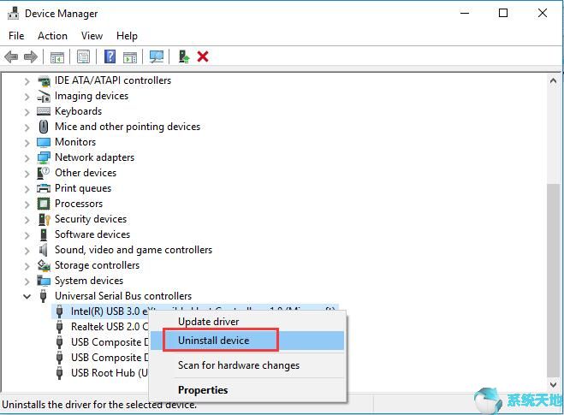This screenshot has width=564, height=415.
Task: Toggle the console tree pane toolbar icon
Action: (x=57, y=56)
